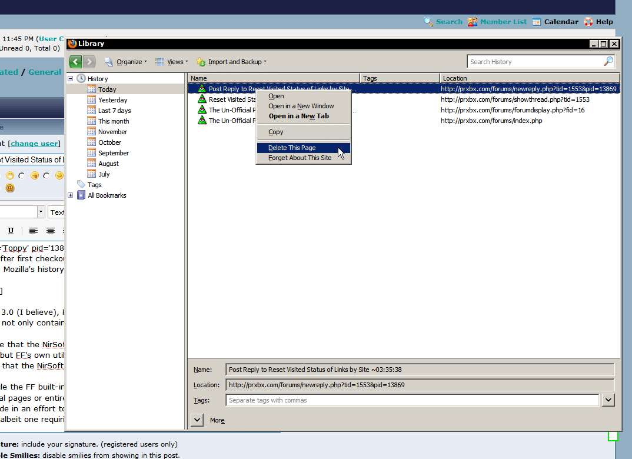Image resolution: width=632 pixels, height=459 pixels.
Task: Click the Search History input field
Action: pos(534,62)
